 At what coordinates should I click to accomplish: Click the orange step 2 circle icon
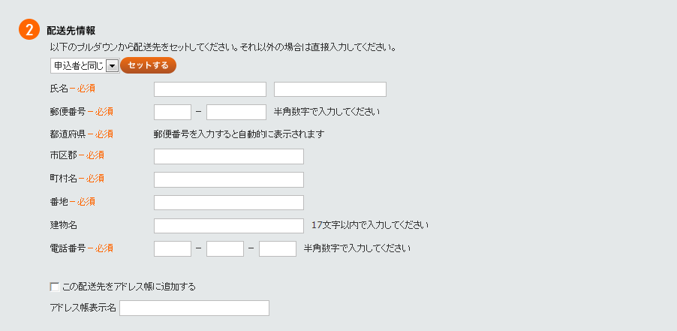(x=29, y=30)
